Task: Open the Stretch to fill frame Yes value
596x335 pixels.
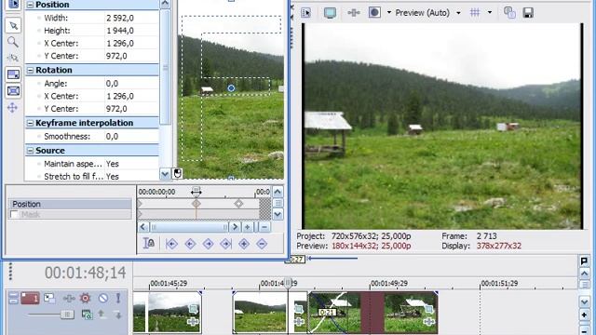Action: (x=131, y=177)
